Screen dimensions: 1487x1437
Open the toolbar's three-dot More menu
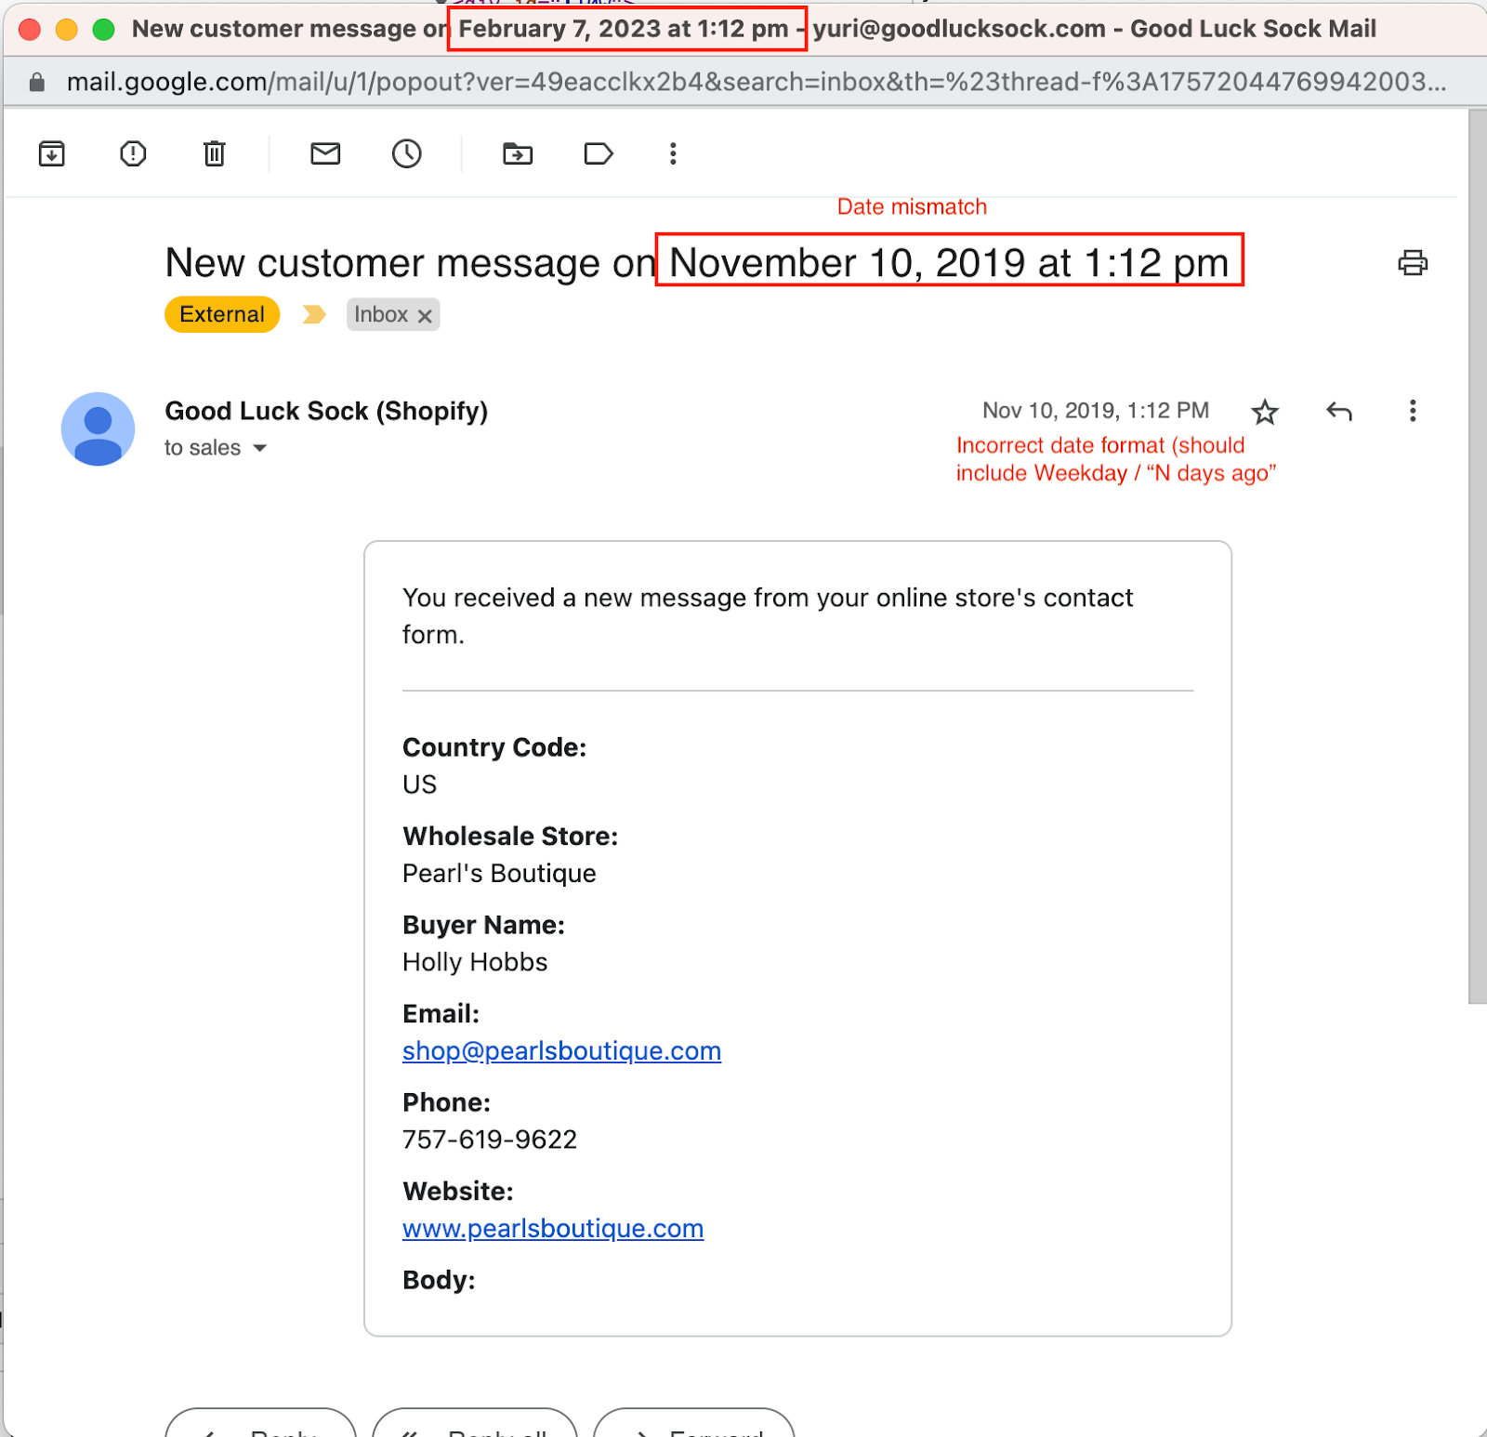[x=673, y=153]
